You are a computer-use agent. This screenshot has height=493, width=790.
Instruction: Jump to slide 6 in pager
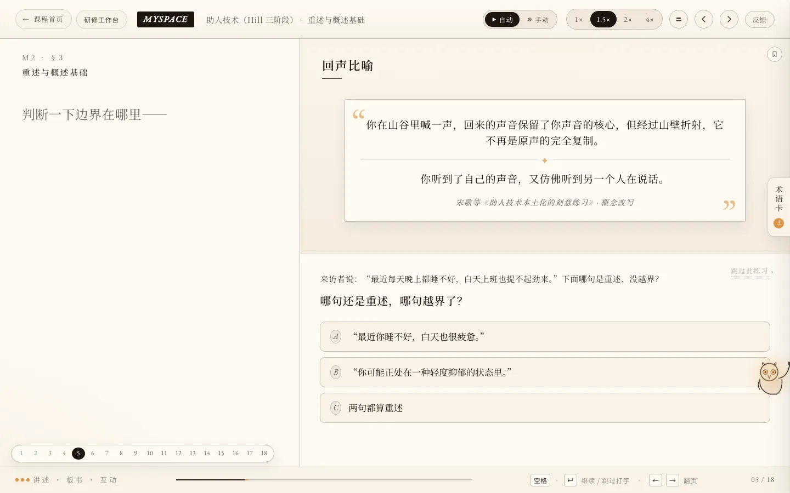coord(93,453)
